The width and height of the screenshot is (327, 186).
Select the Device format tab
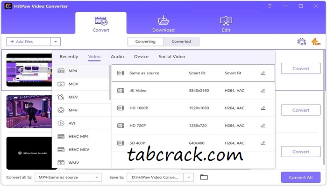click(141, 56)
